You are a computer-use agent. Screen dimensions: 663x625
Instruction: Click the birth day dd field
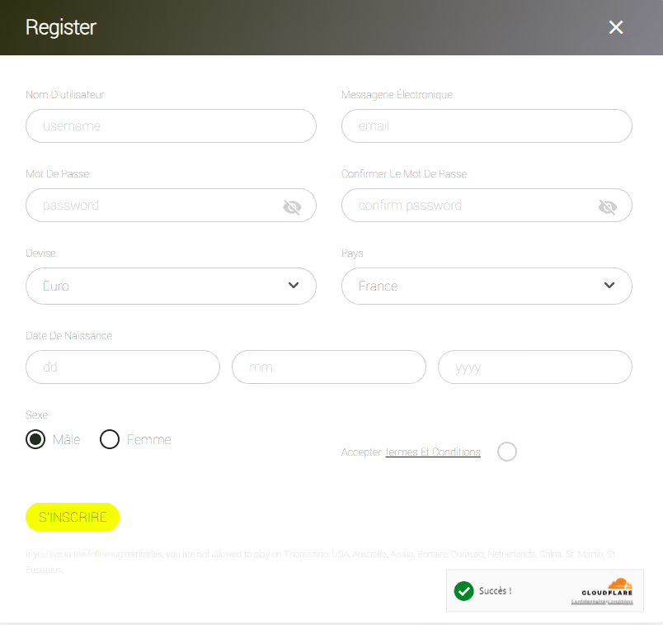tap(123, 367)
